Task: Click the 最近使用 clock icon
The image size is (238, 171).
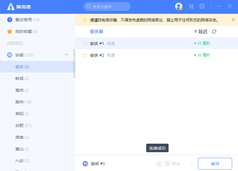Action: point(10,20)
